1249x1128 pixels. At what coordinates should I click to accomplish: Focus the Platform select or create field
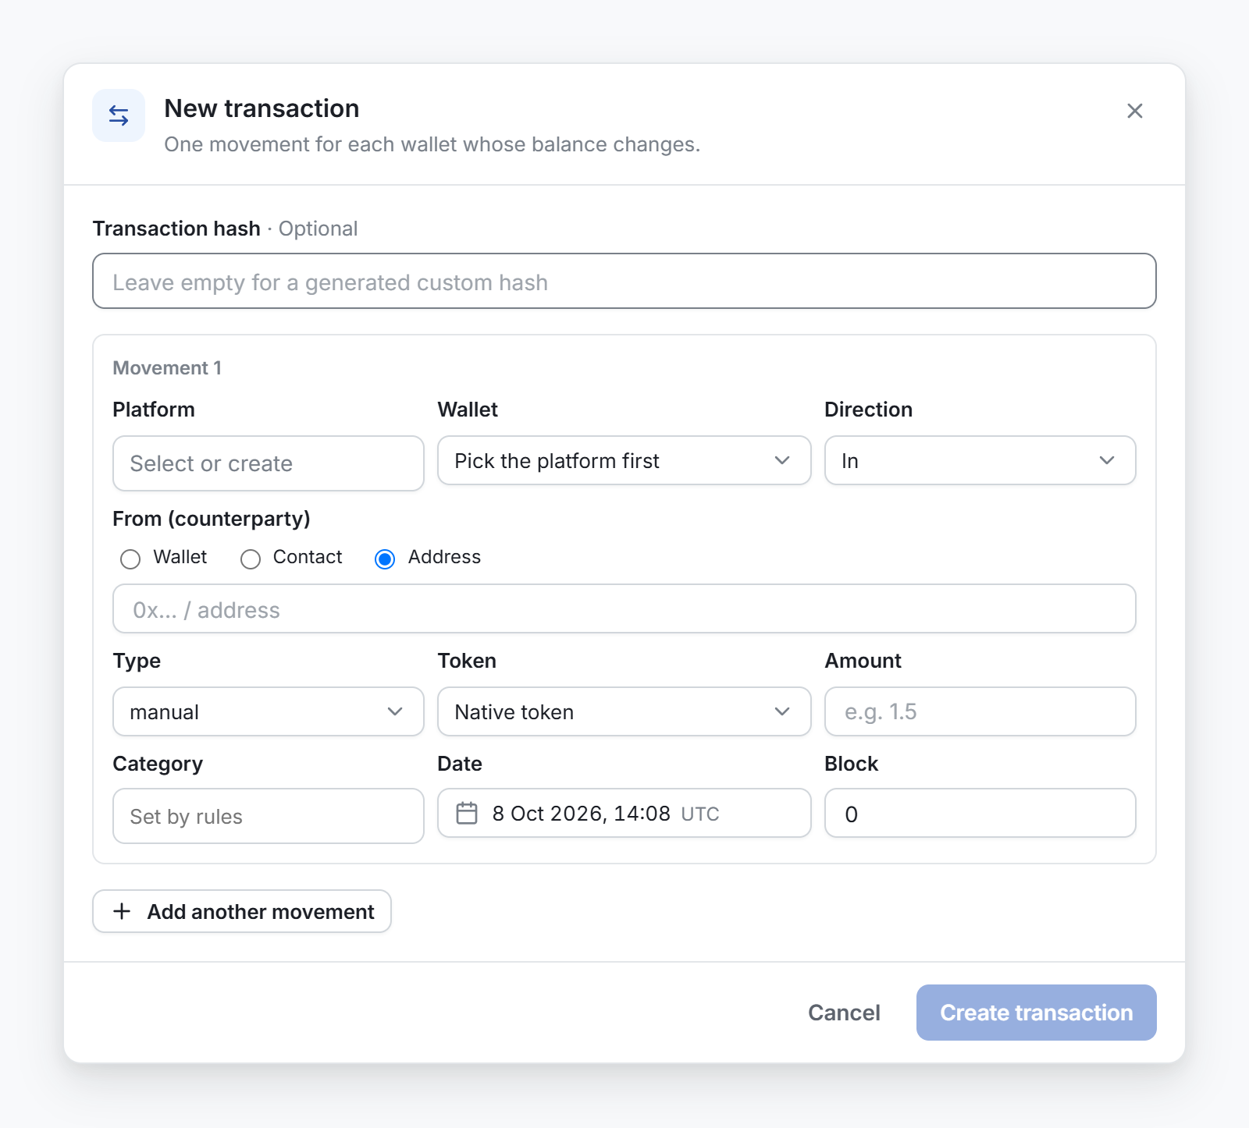click(x=268, y=463)
